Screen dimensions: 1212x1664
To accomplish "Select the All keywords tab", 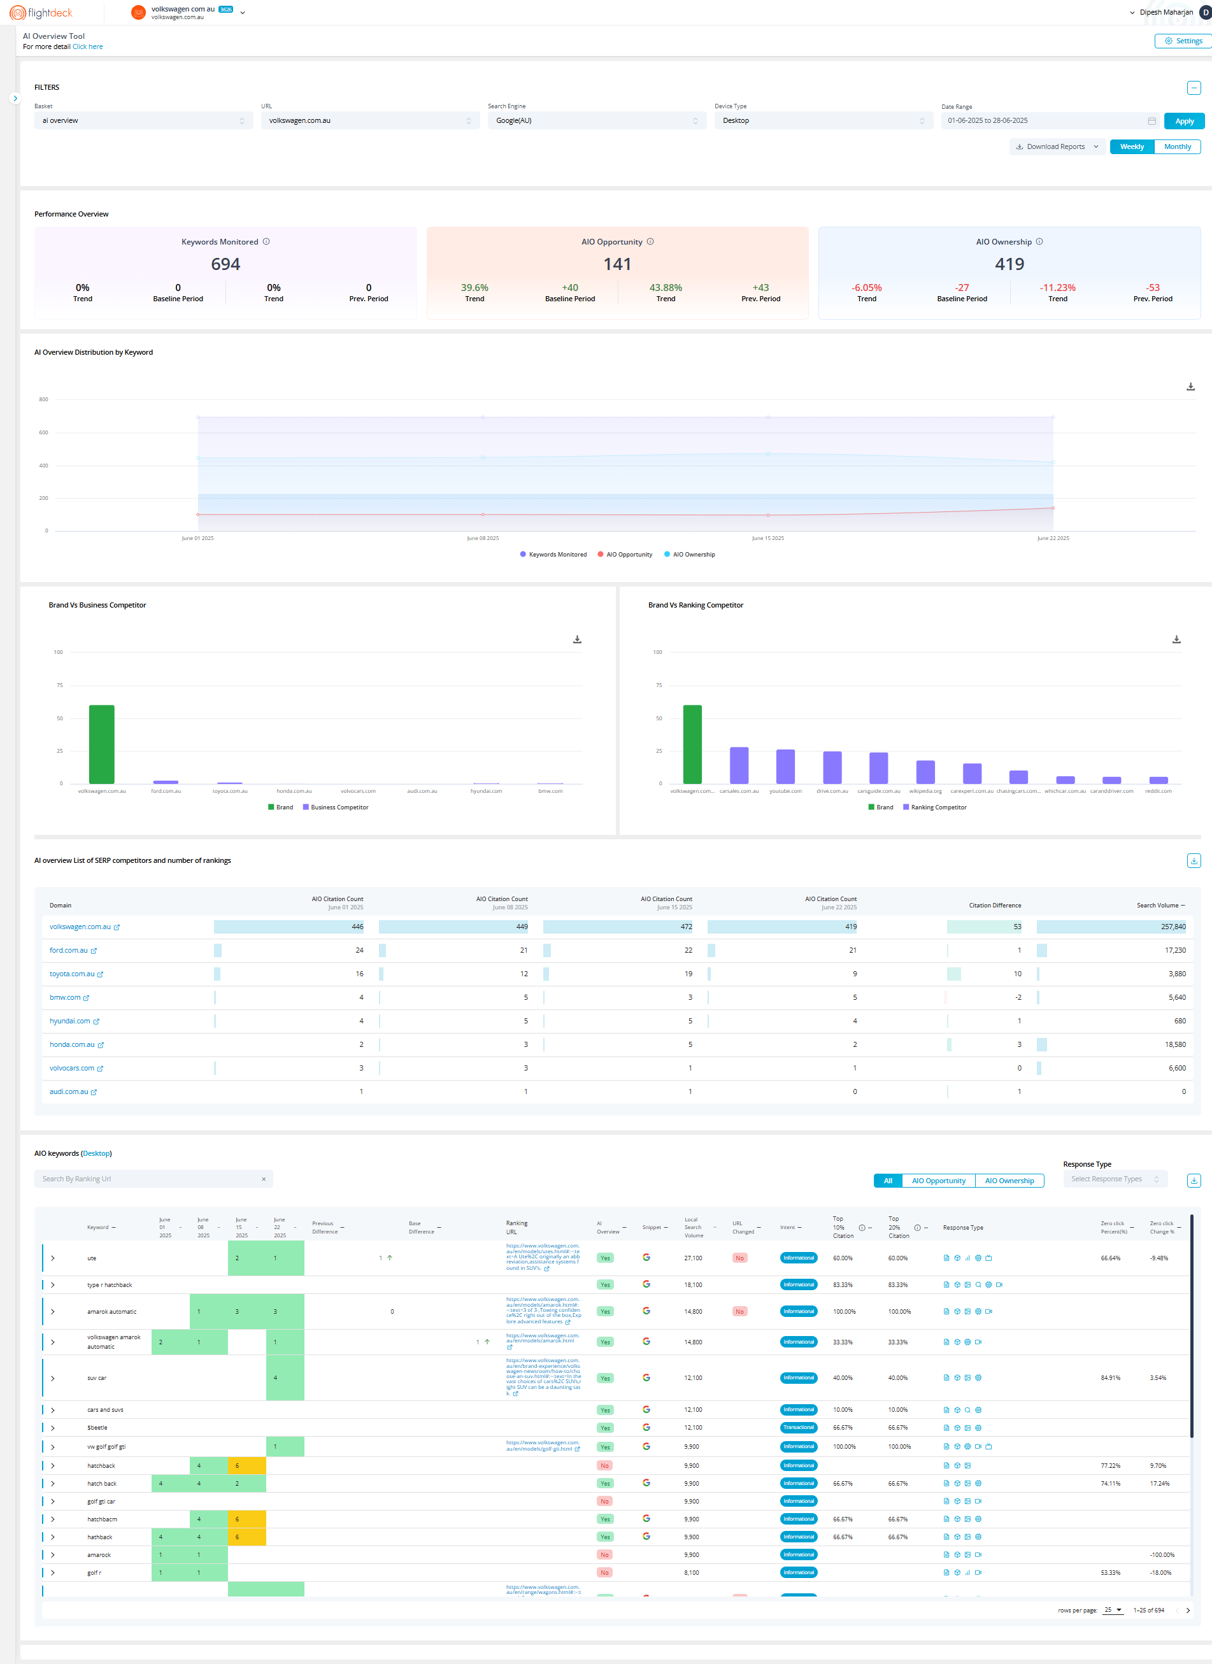I will (x=888, y=1181).
